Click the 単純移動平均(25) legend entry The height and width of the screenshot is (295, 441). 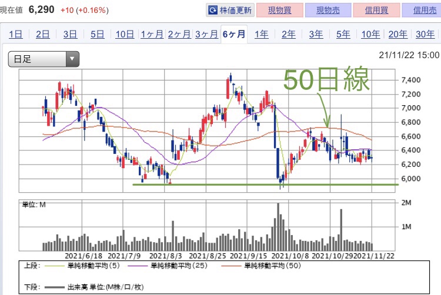[x=168, y=266]
